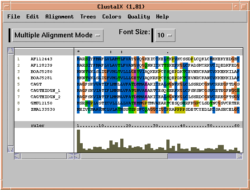Screen dimensions: 250x190
Task: Click left arrow of names panel scrollbar
Action: [17, 156]
